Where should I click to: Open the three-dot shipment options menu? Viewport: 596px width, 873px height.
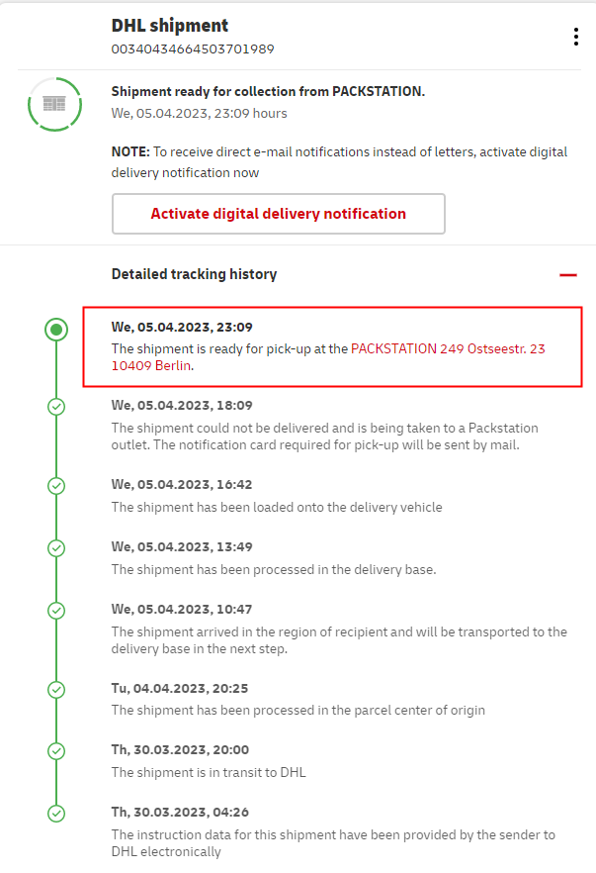575,37
